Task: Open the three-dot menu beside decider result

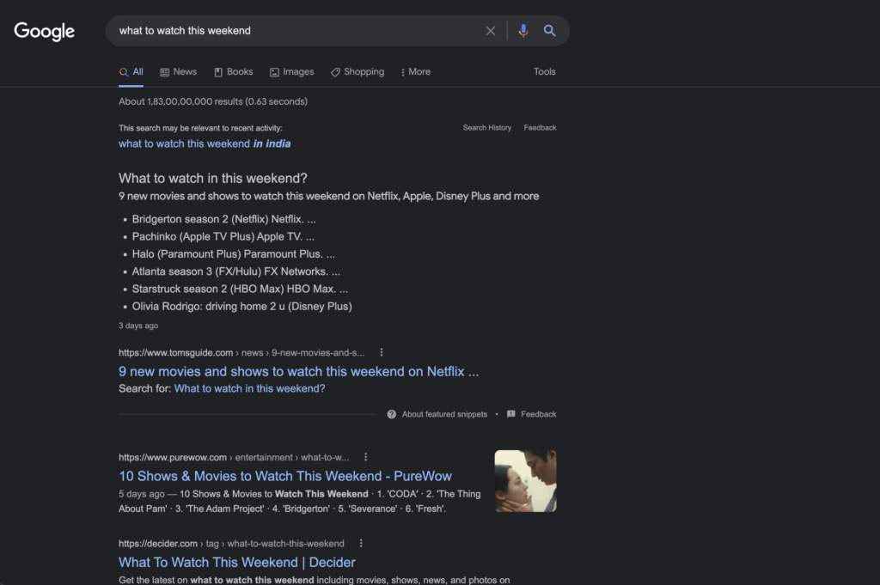Action: [x=361, y=543]
